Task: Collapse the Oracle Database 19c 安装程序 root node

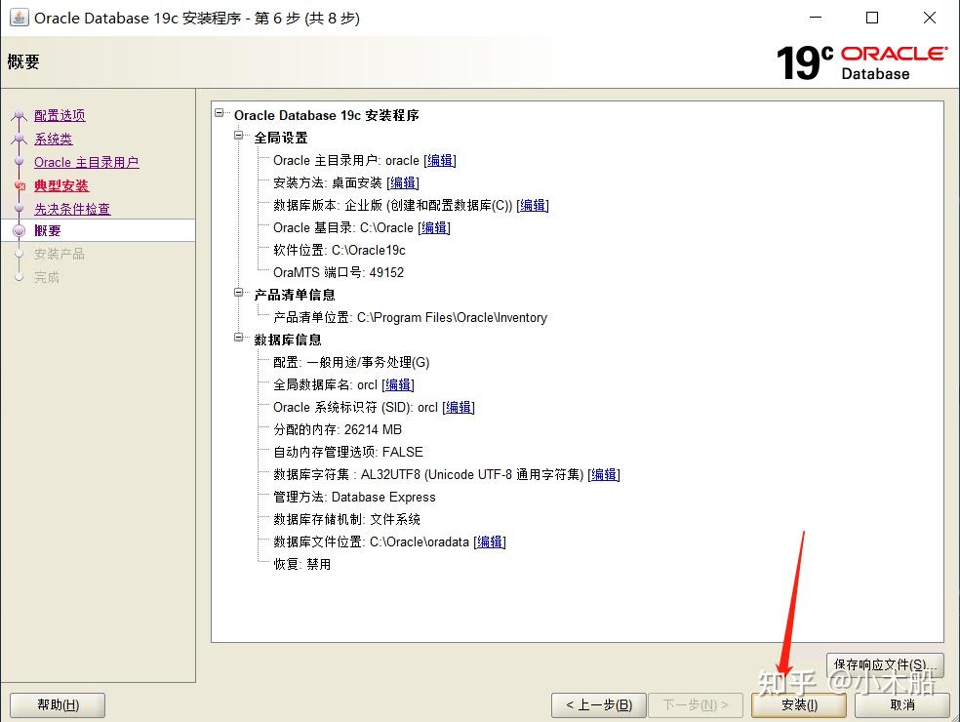Action: 220,115
